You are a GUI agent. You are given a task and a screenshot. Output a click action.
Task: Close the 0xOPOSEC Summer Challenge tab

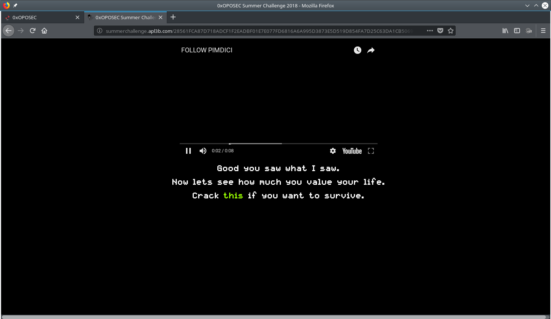(161, 17)
